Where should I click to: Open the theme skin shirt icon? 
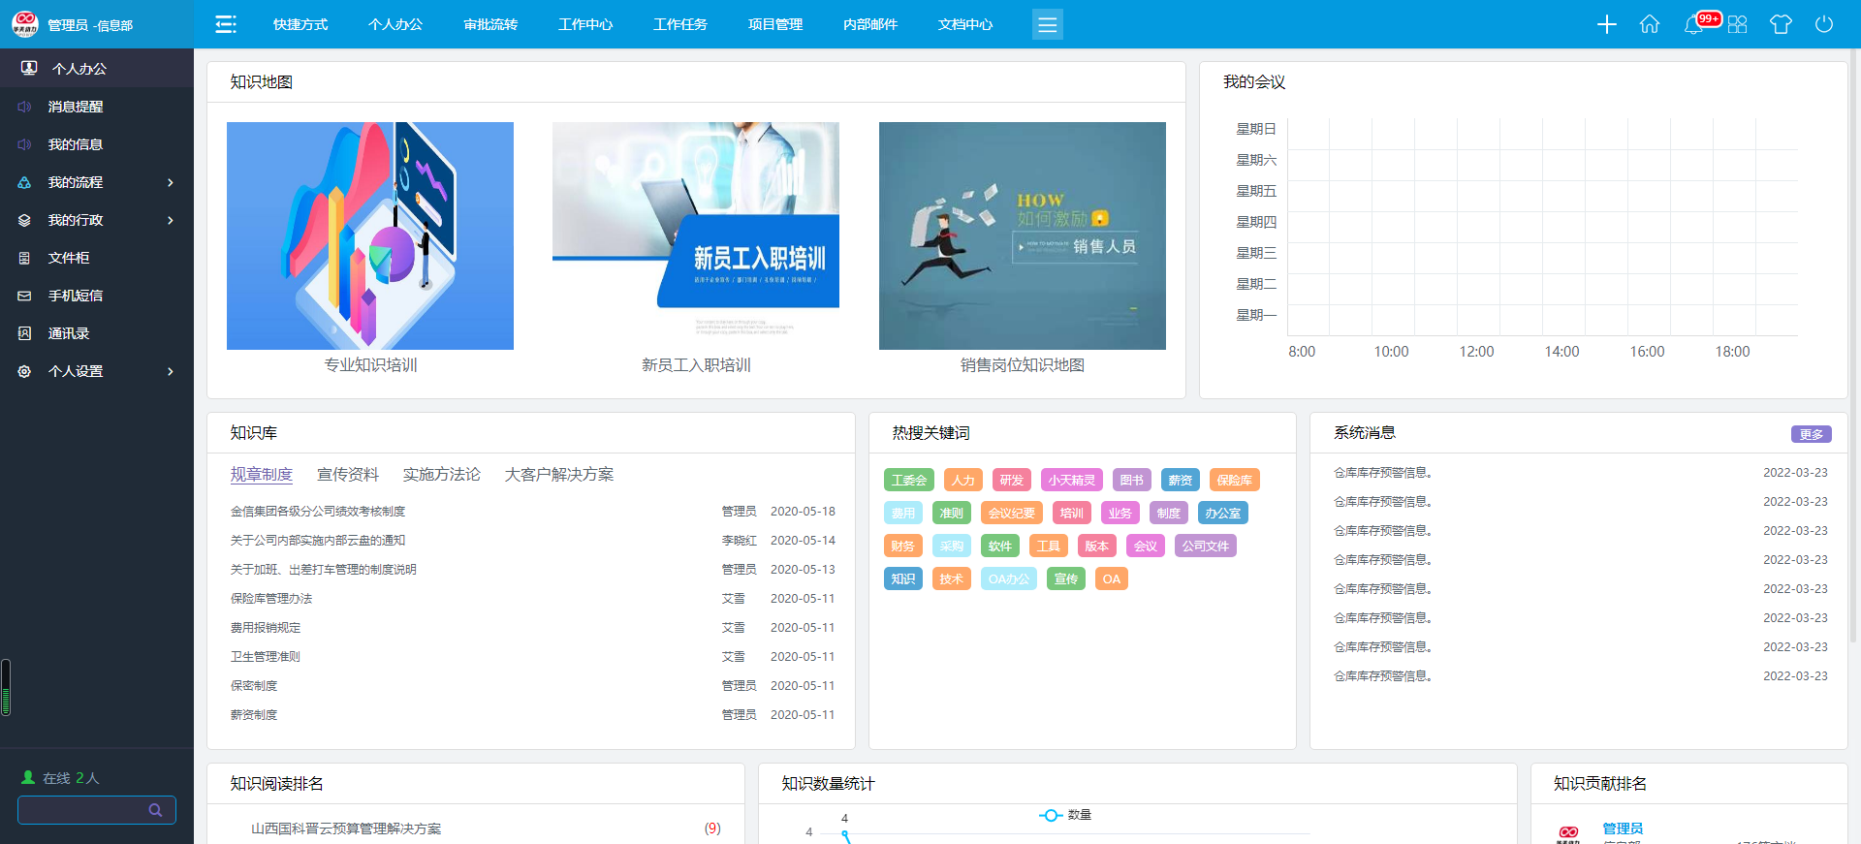(x=1781, y=24)
